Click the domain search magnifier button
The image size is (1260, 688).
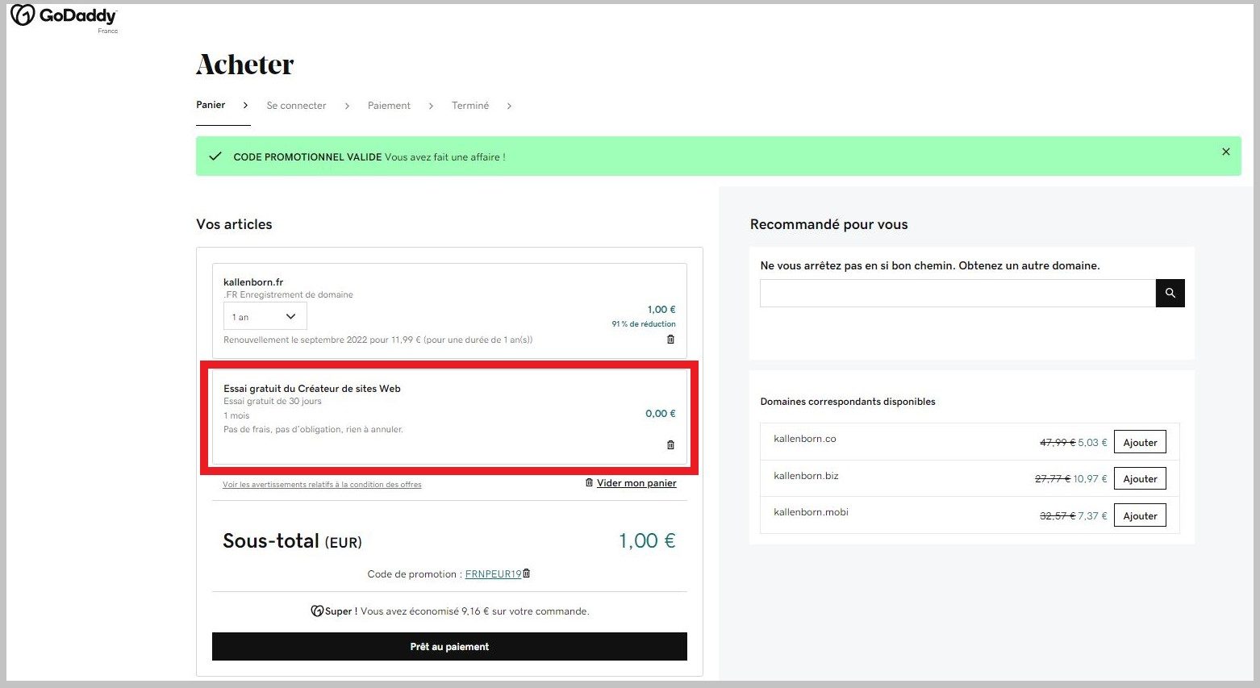(1170, 294)
